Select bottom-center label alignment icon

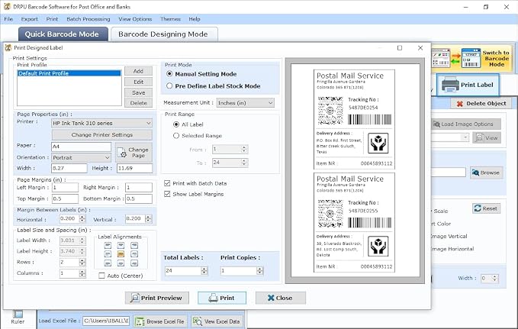coord(121,263)
